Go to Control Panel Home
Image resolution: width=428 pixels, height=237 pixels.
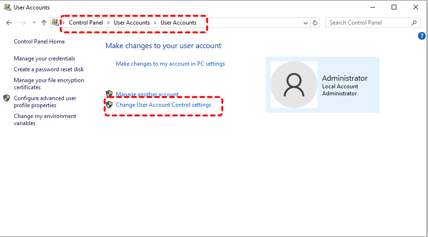pyautogui.click(x=39, y=42)
